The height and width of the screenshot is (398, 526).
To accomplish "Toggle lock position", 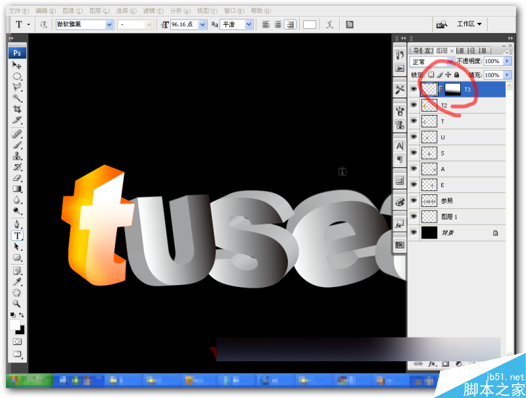I will coord(448,75).
